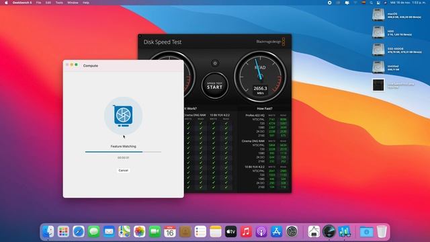Screen dimensions: 430x242
Task: Click the Compute window title
Action: 91,66
